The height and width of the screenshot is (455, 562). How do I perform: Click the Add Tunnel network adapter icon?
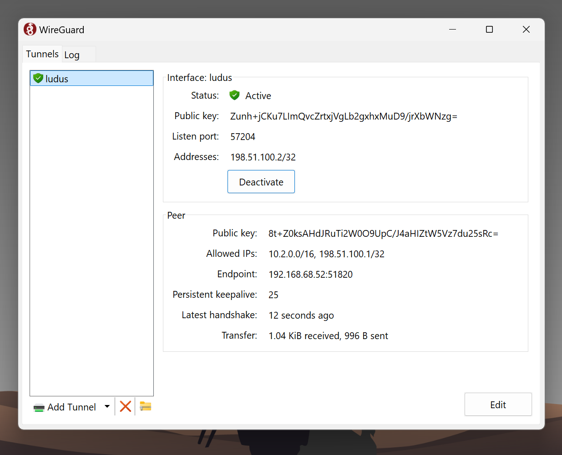[x=39, y=407]
